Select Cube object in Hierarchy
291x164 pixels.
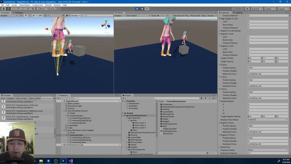pos(70,128)
